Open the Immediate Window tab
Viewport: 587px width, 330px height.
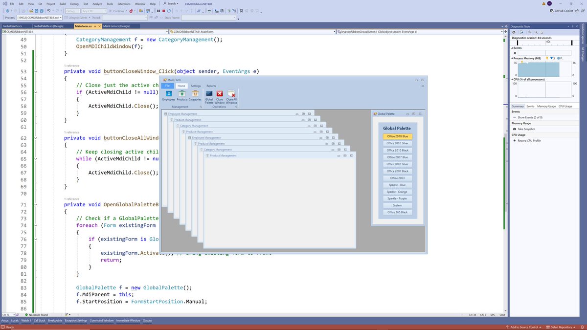[128, 321]
